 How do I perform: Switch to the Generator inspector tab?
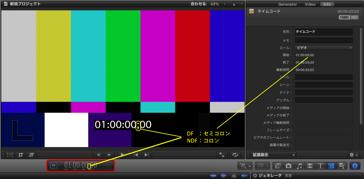pos(287,4)
